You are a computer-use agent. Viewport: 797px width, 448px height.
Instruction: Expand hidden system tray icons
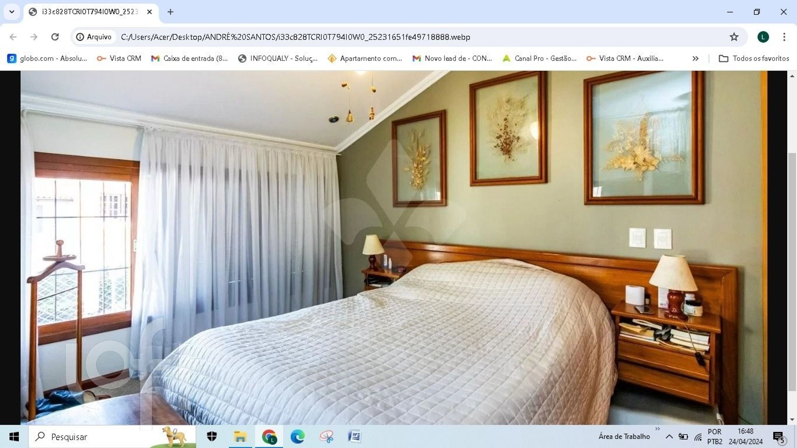click(x=669, y=436)
